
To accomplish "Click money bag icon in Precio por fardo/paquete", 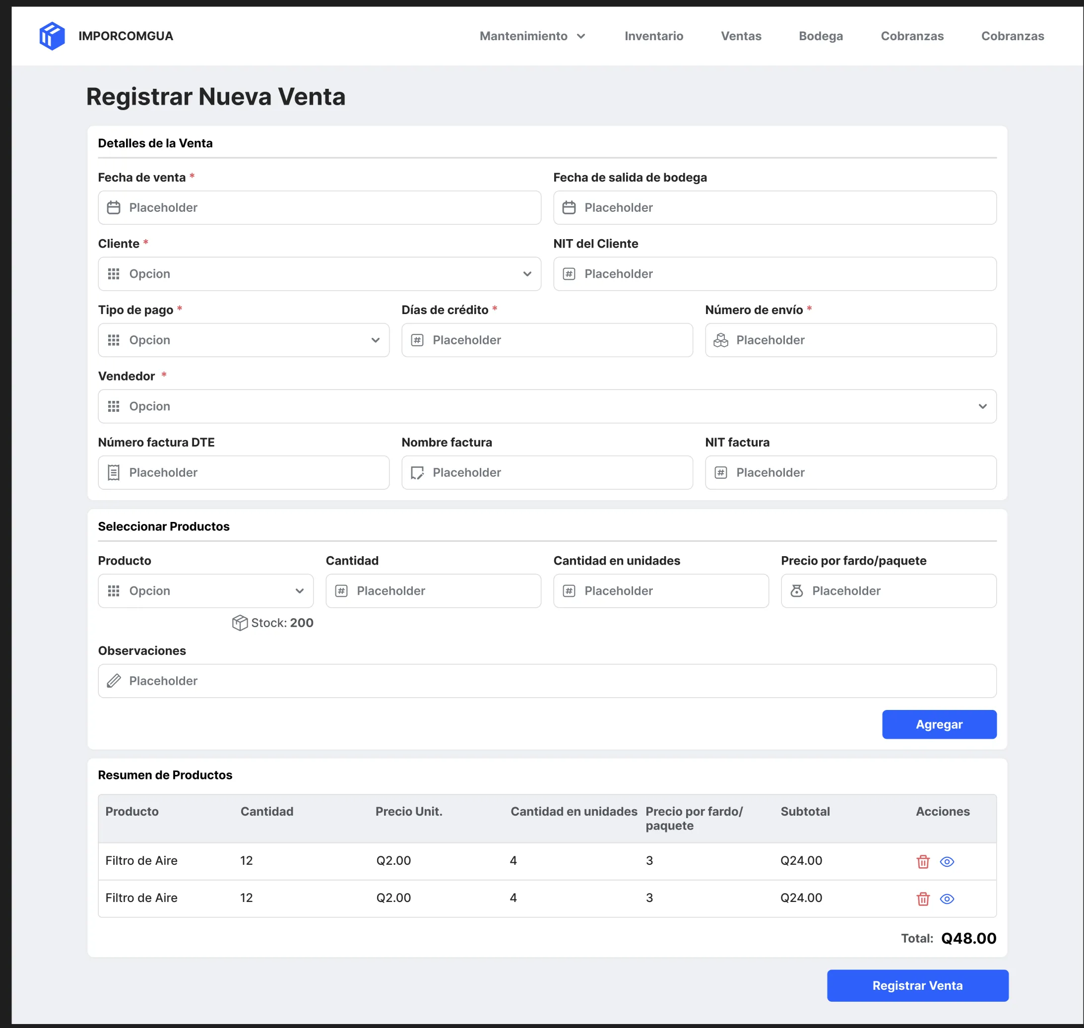I will point(797,591).
